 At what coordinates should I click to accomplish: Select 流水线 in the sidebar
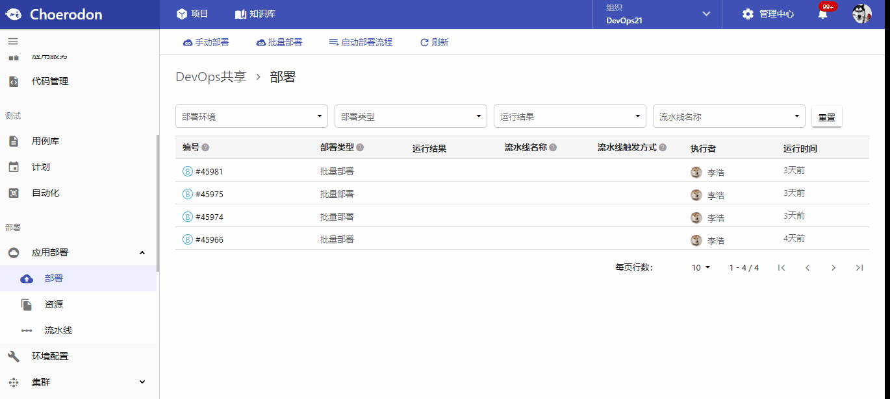click(x=57, y=330)
